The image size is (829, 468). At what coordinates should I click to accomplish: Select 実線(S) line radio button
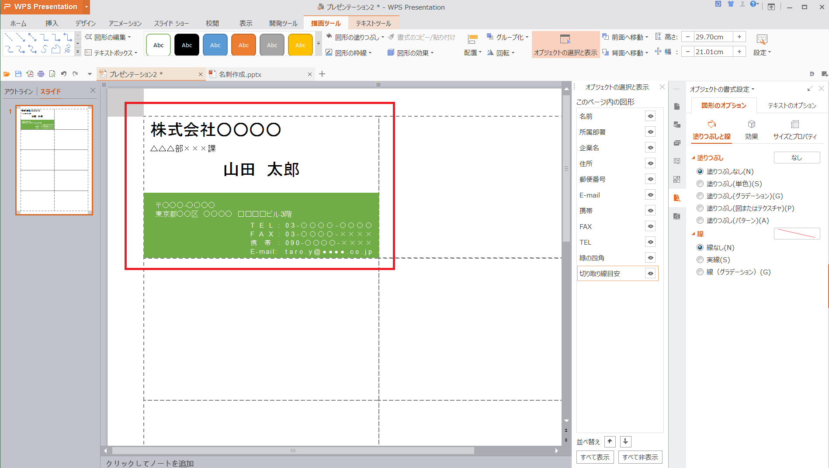(700, 260)
